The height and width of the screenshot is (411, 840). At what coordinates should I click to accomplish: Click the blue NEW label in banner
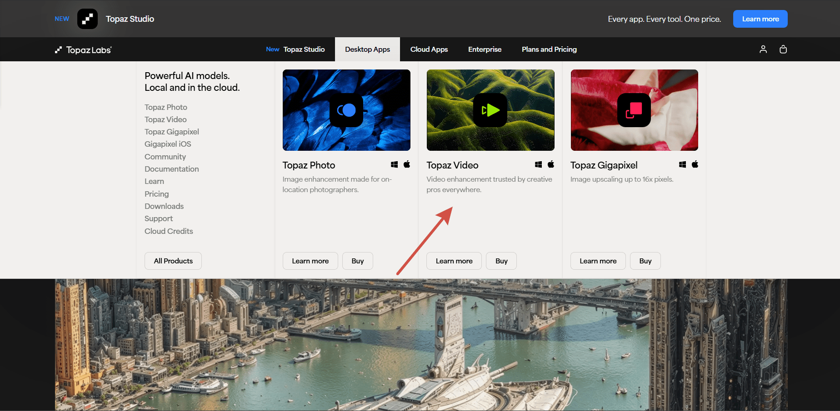click(x=62, y=19)
